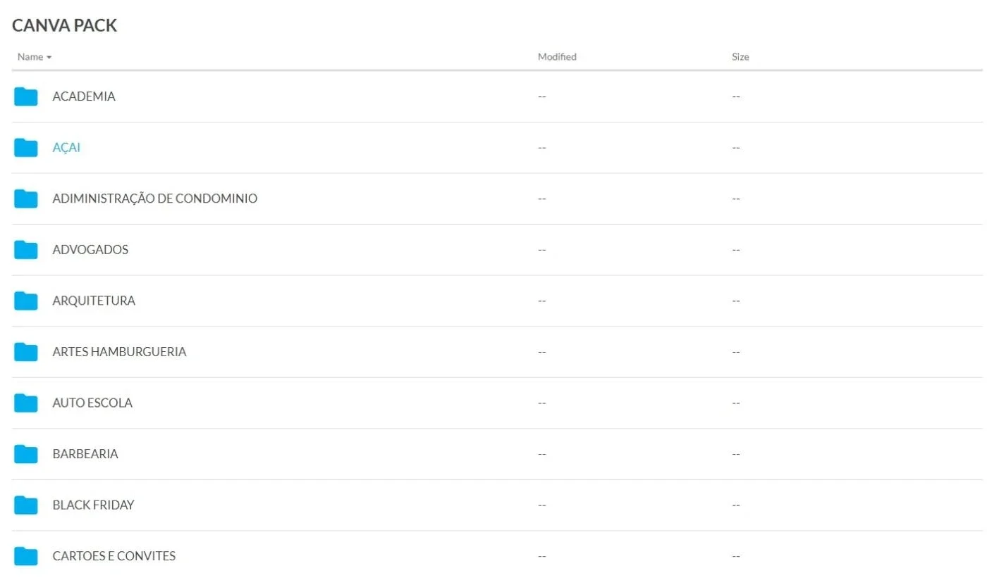Image resolution: width=987 pixels, height=580 pixels.
Task: Sort the list by Size column
Action: click(740, 57)
